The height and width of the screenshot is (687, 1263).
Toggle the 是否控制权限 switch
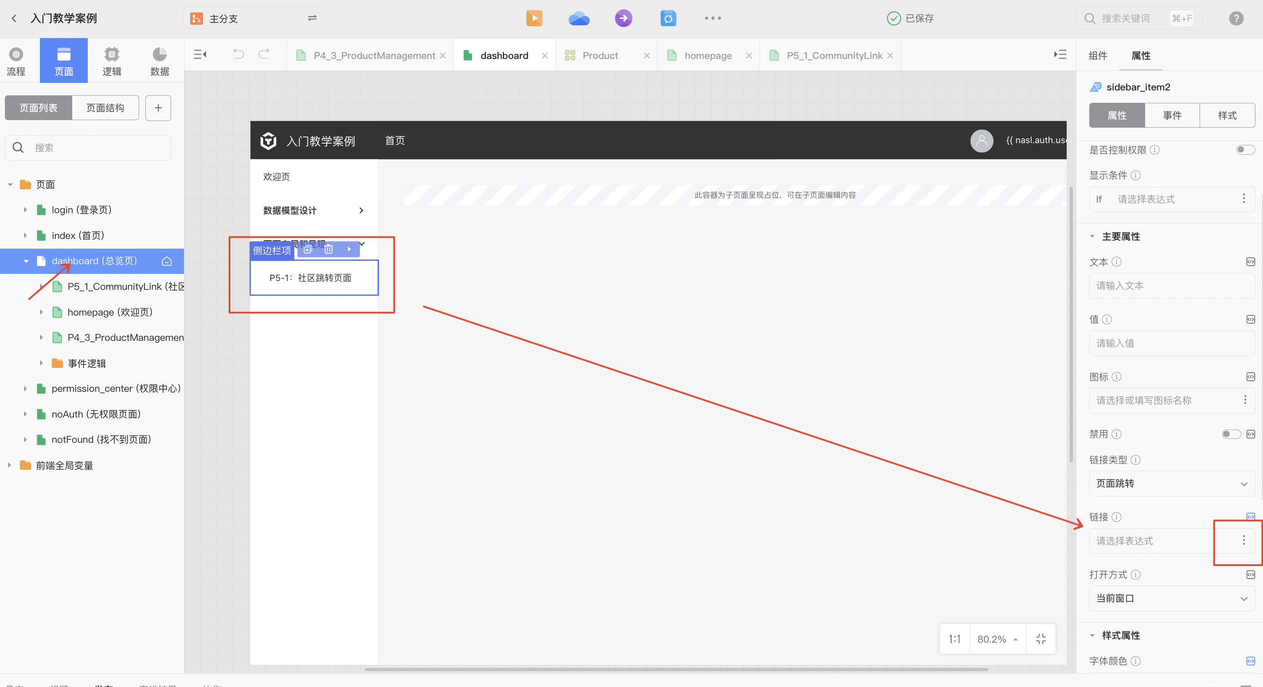tap(1244, 149)
